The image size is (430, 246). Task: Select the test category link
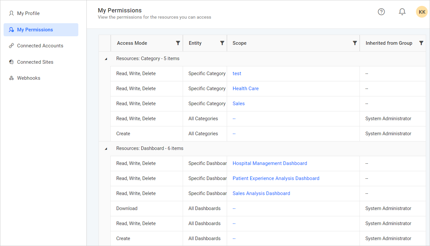[x=237, y=73]
